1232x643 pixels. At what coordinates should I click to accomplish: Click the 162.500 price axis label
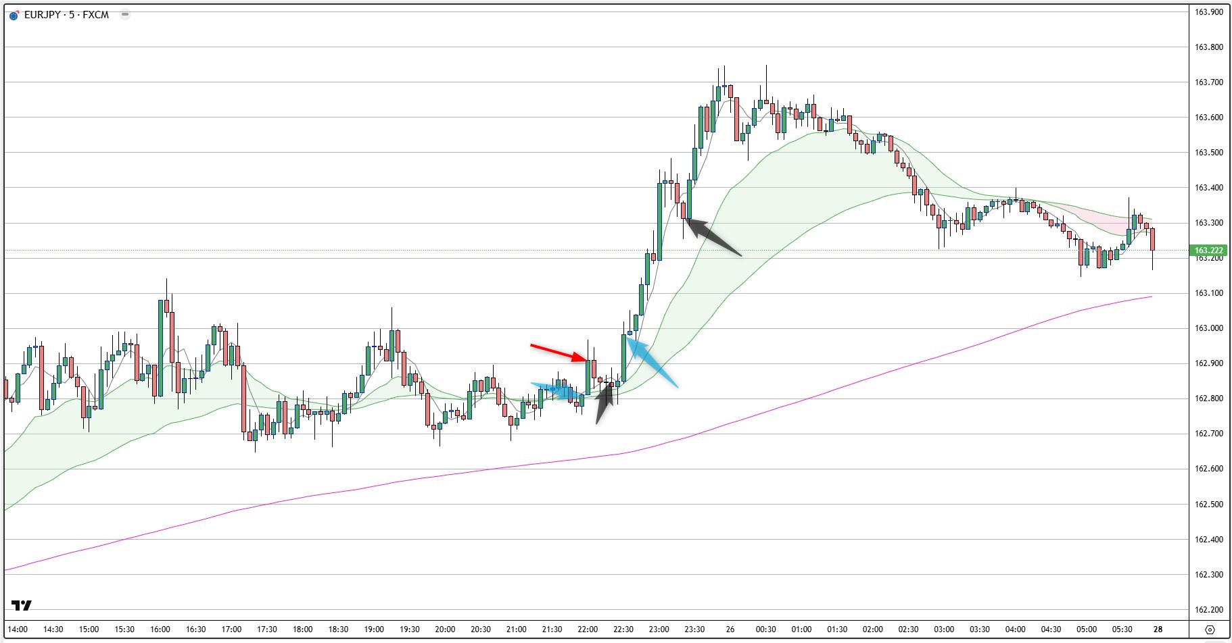pos(1209,504)
